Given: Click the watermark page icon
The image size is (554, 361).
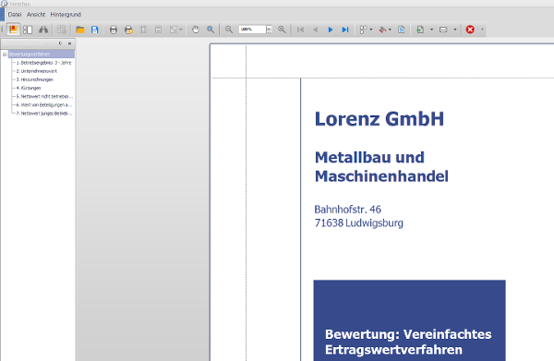Looking at the screenshot, I should [x=402, y=30].
